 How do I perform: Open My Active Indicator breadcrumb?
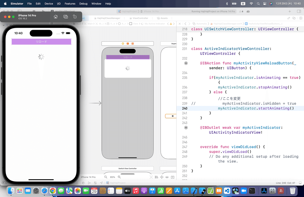pyautogui.click(x=153, y=24)
